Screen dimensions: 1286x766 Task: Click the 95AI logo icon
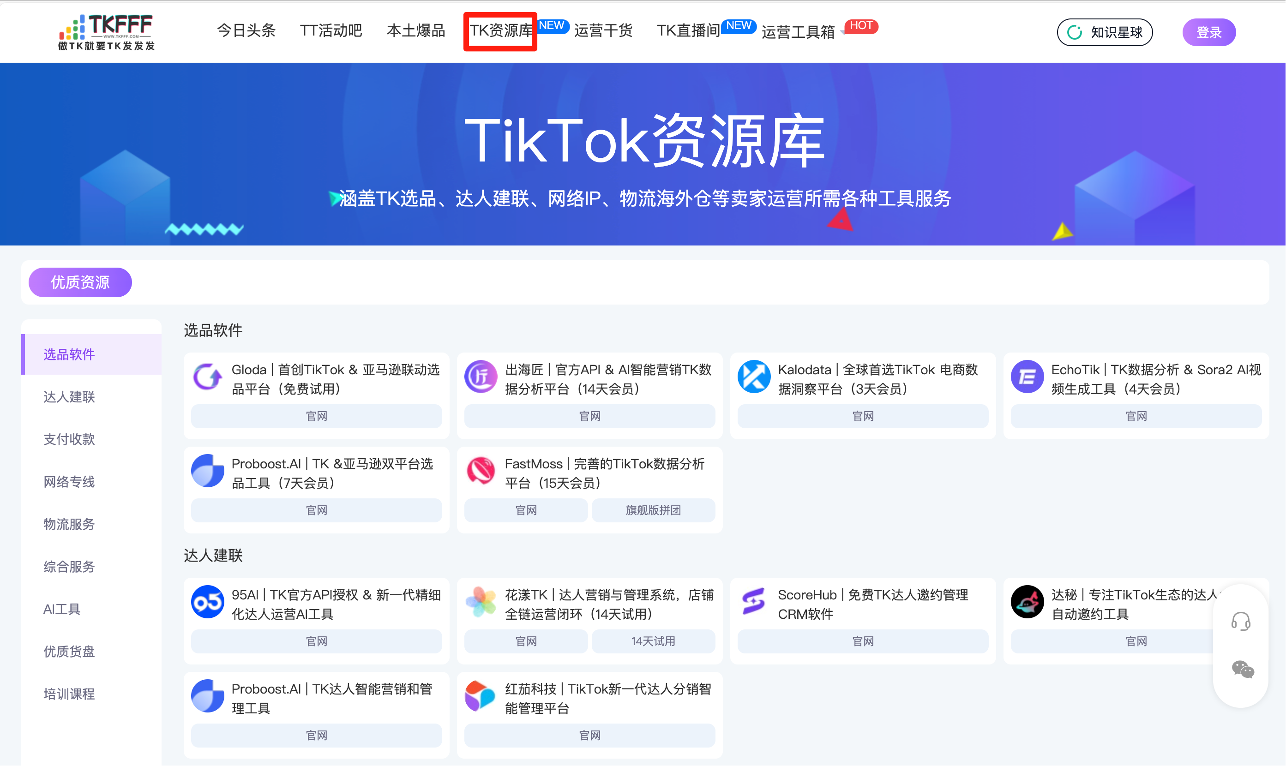click(208, 602)
